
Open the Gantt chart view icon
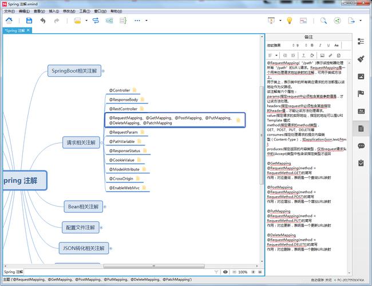coord(303,21)
